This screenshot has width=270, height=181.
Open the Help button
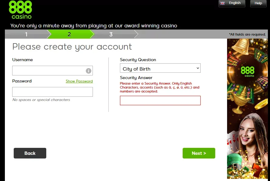tap(258, 3)
